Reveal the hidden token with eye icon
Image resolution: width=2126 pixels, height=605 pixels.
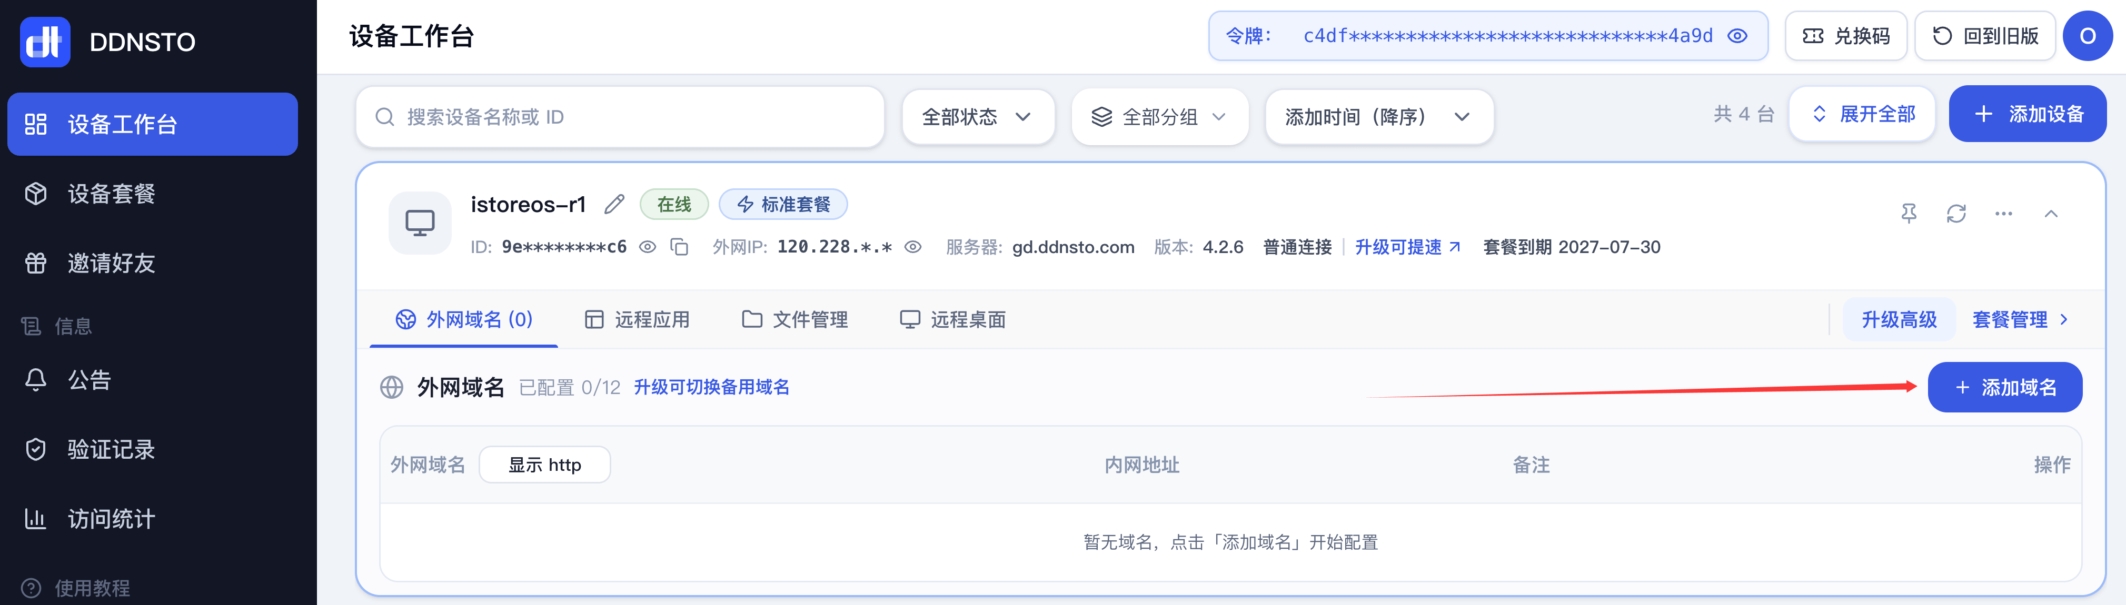tap(1737, 35)
